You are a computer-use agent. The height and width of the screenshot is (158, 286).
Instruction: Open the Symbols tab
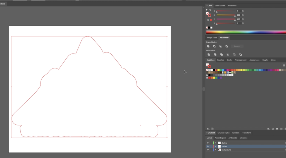236,133
